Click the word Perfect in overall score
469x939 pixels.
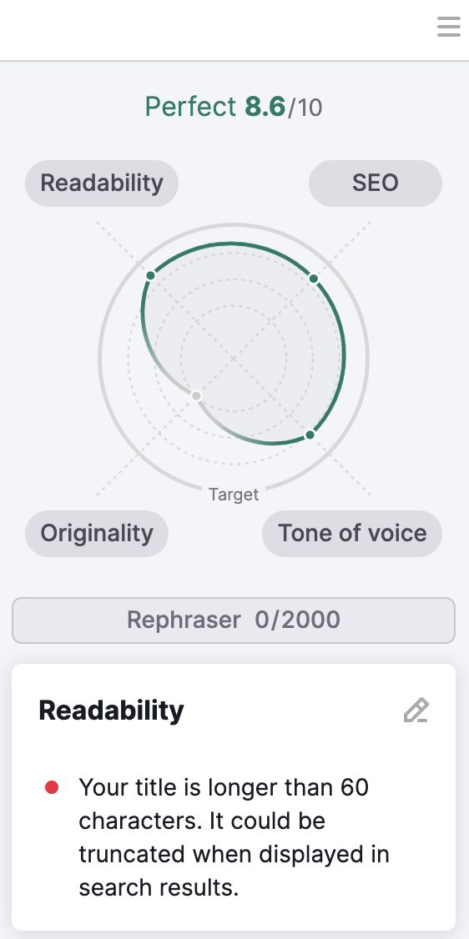coord(191,108)
